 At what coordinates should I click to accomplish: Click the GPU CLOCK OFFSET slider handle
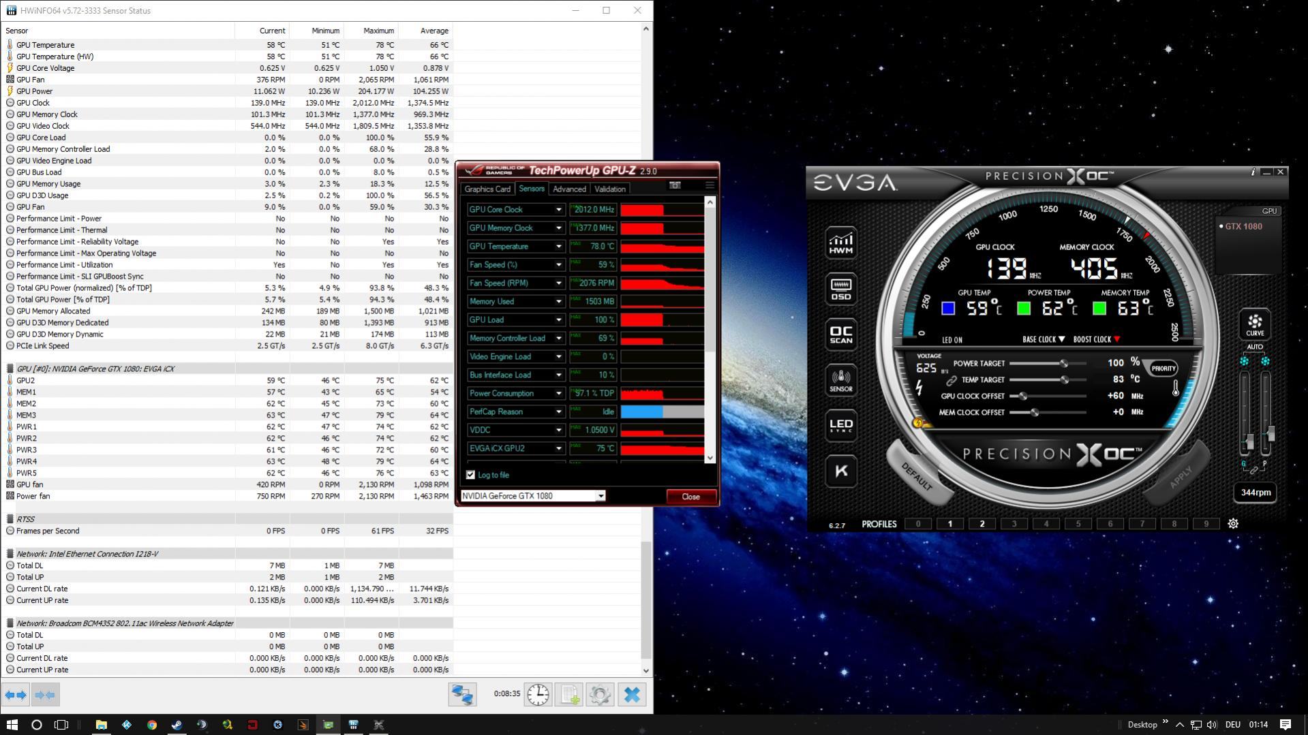[1022, 396]
